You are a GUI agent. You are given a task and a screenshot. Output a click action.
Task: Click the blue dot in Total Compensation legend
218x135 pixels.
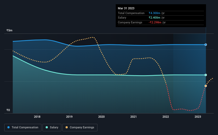click(8, 127)
